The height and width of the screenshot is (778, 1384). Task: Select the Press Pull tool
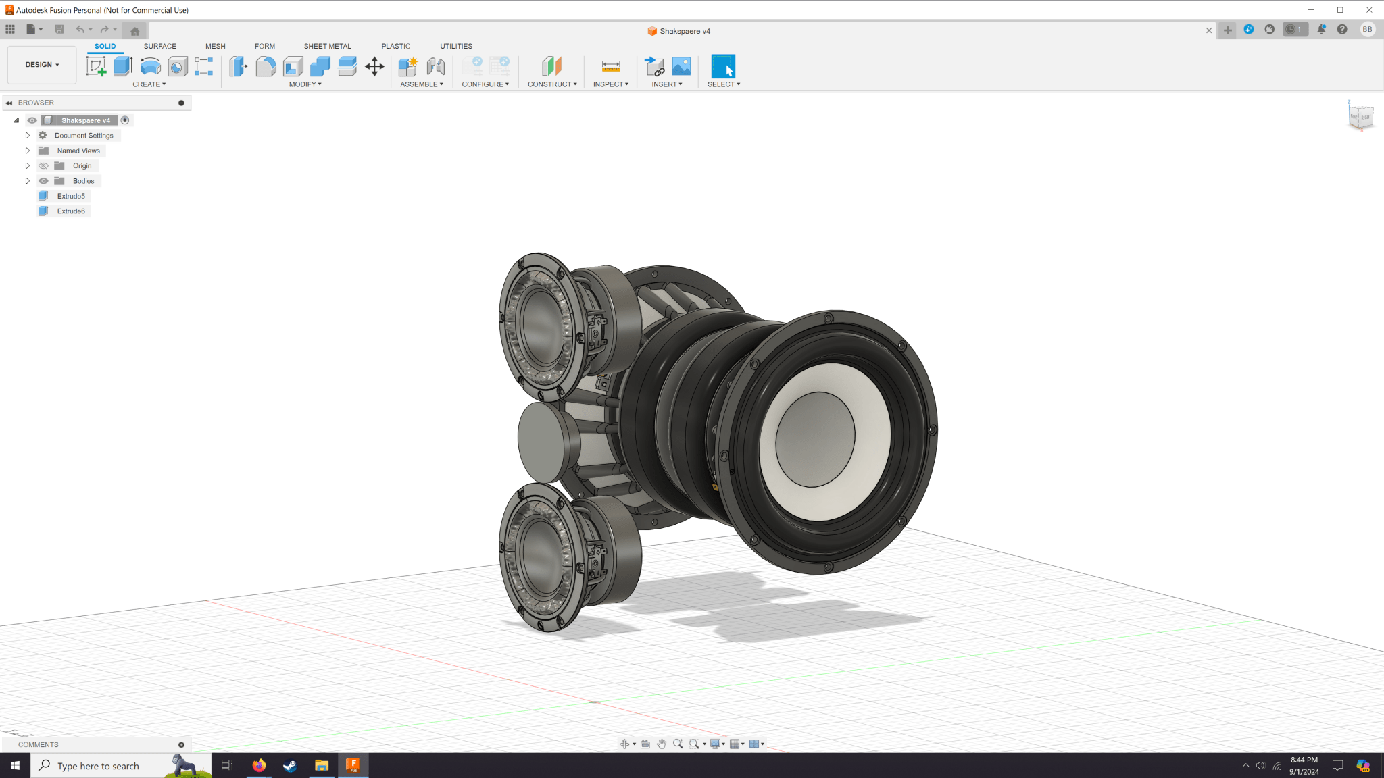[239, 66]
